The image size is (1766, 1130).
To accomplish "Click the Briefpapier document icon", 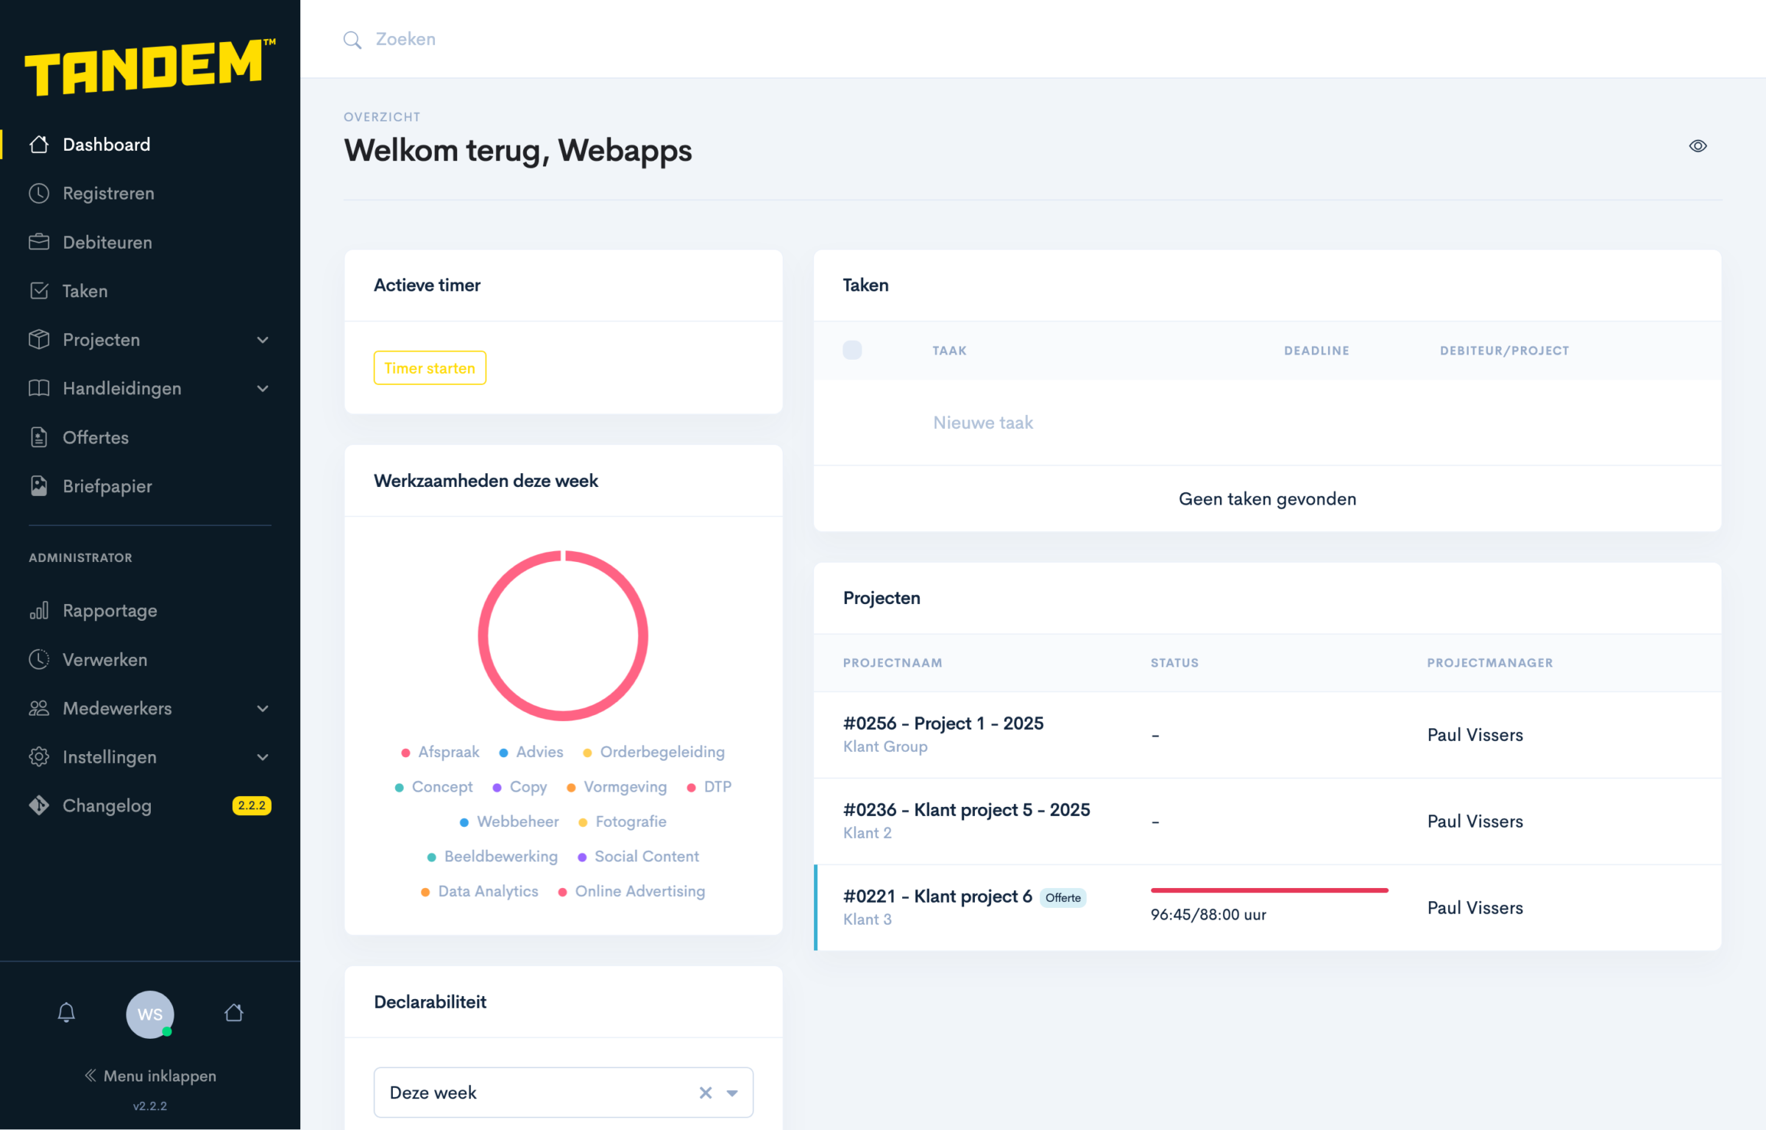I will (39, 486).
